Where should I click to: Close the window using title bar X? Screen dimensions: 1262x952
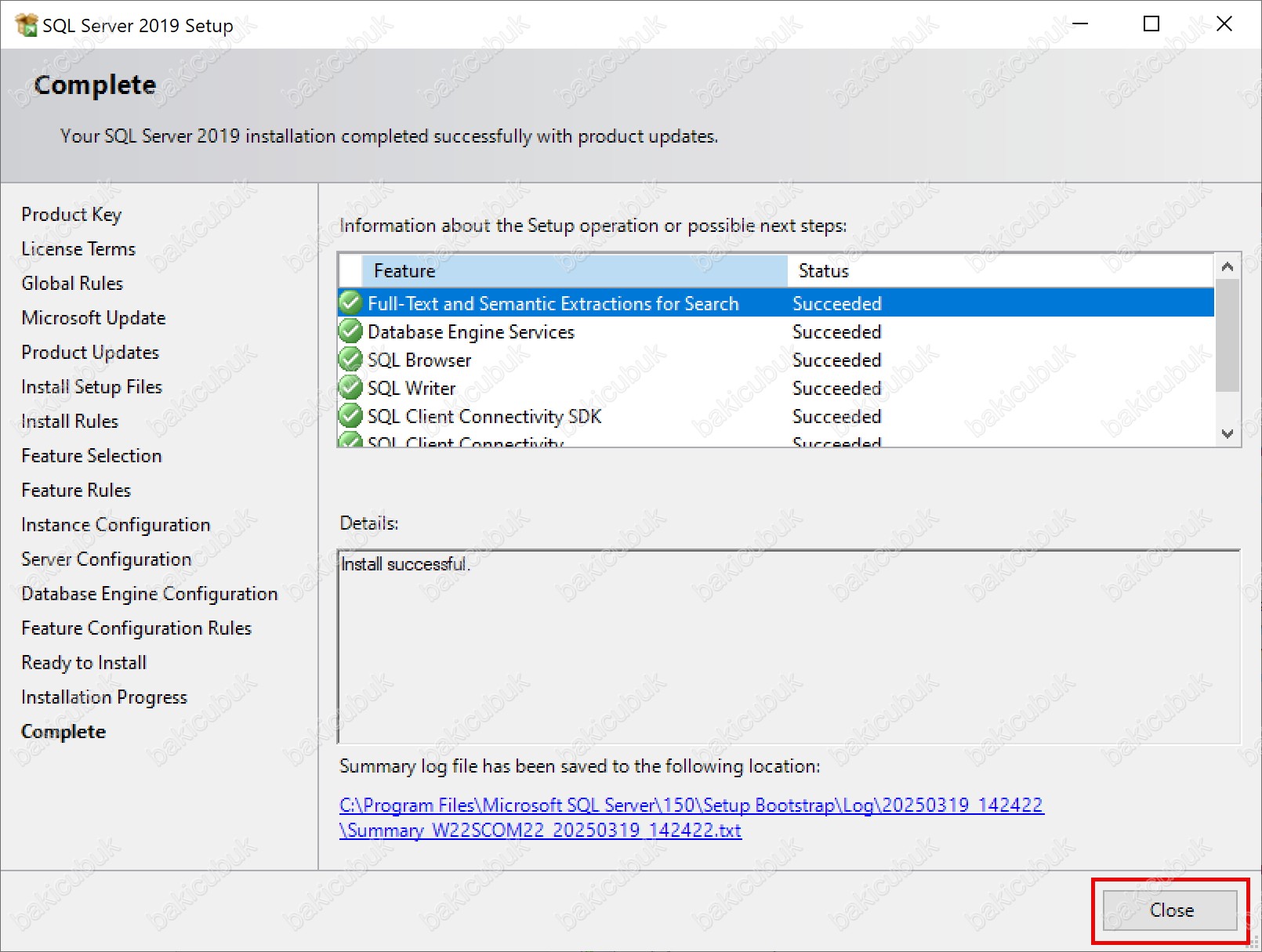coord(1224,24)
